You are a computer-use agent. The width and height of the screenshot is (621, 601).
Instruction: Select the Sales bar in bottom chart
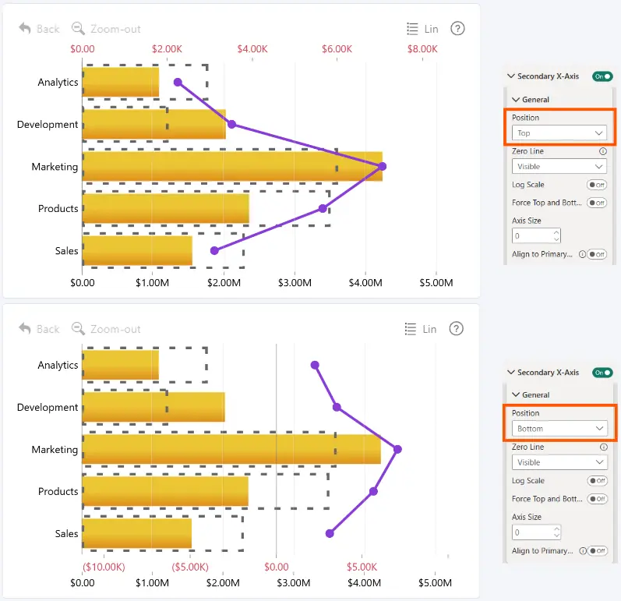click(137, 533)
